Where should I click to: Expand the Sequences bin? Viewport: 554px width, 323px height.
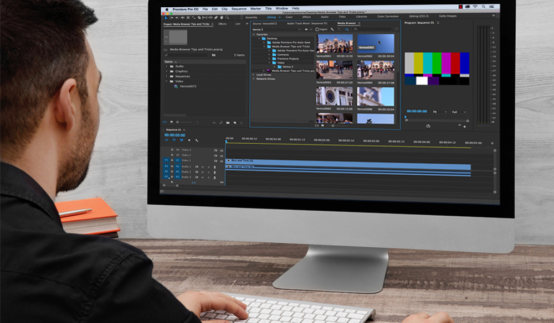166,76
